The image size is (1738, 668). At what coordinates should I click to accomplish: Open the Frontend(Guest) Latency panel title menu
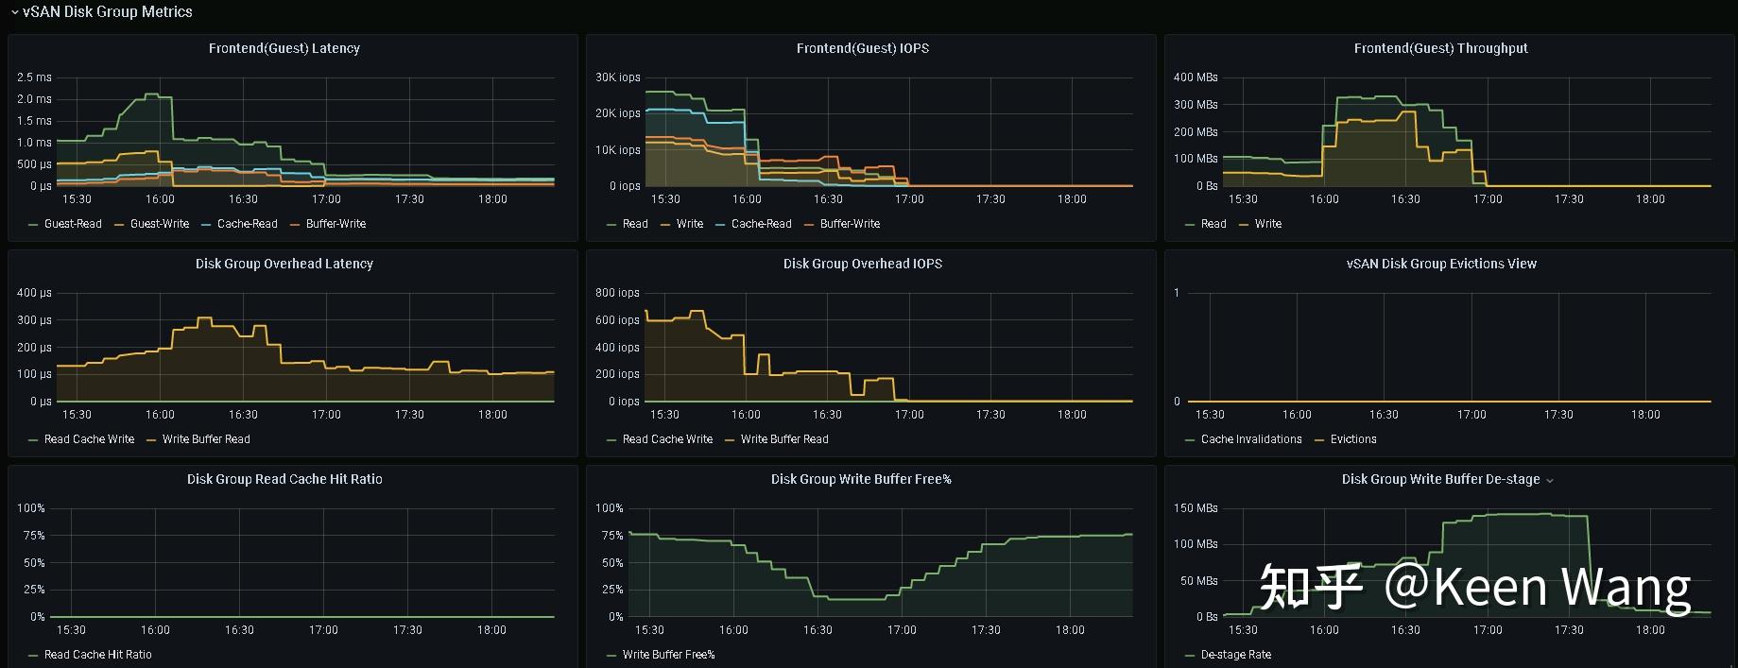click(284, 48)
